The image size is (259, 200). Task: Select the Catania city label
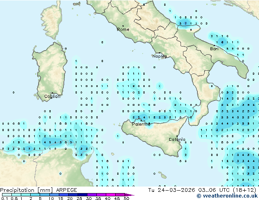177,140
